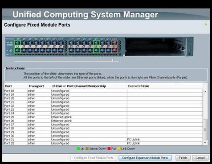Select the Port 29 row
Screen dimensions: 212x164
(103, 132)
